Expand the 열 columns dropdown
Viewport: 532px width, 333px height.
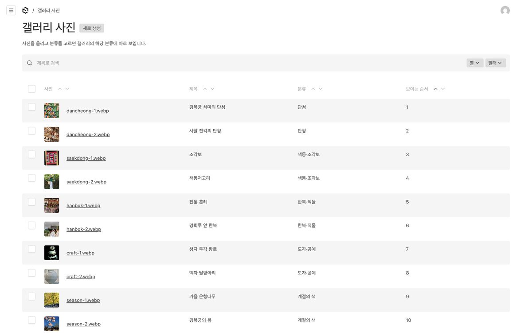475,63
